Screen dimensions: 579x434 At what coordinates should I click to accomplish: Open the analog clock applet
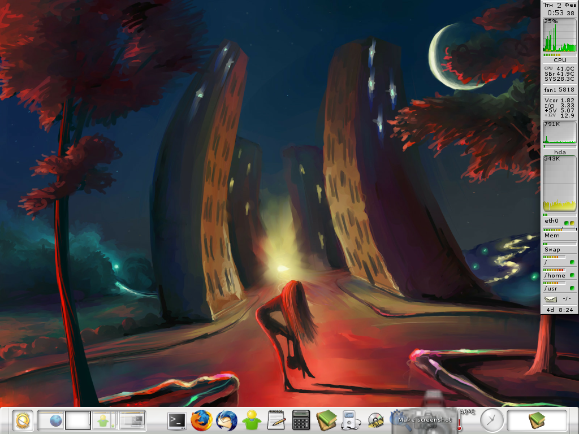(x=491, y=420)
